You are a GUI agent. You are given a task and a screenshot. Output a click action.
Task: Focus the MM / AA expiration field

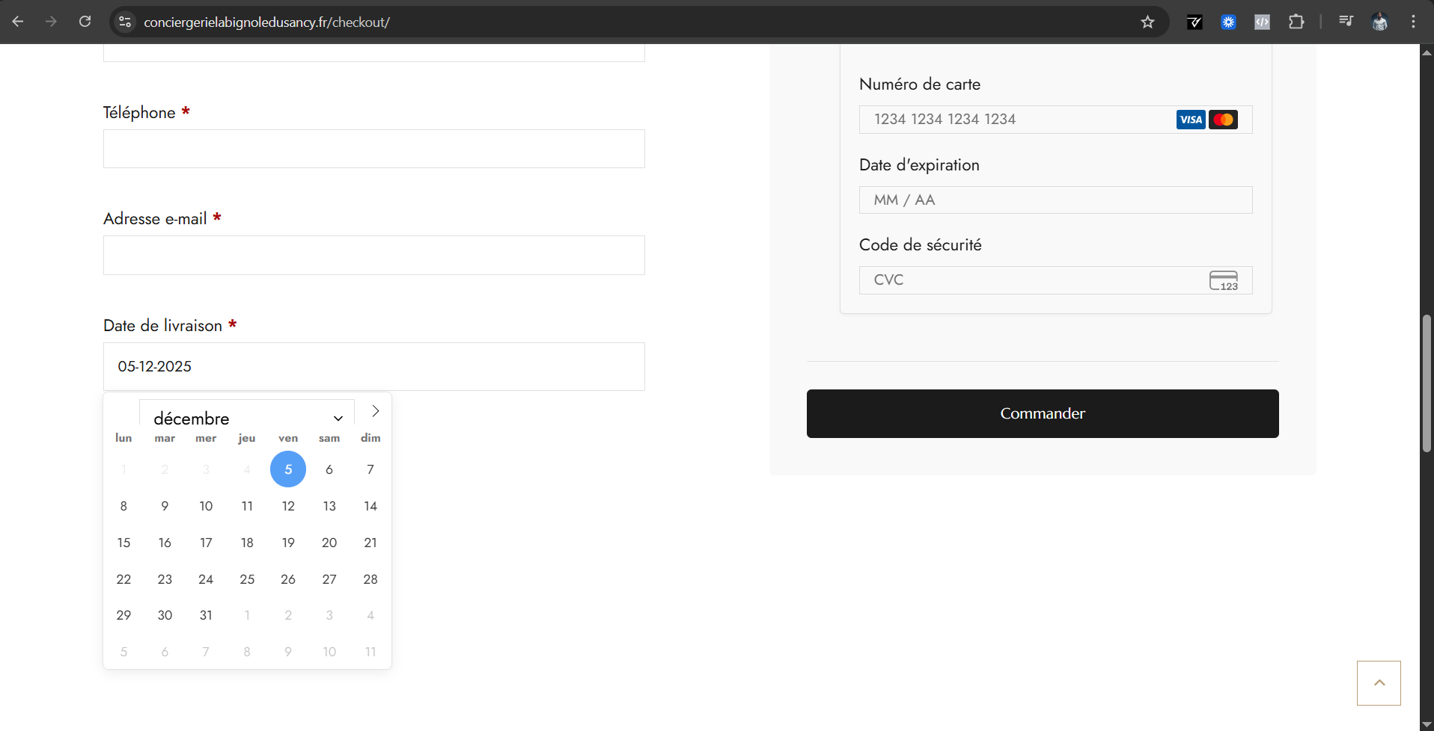1055,200
